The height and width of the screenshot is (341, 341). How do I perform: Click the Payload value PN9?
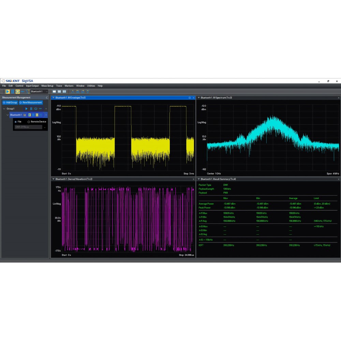point(225,193)
